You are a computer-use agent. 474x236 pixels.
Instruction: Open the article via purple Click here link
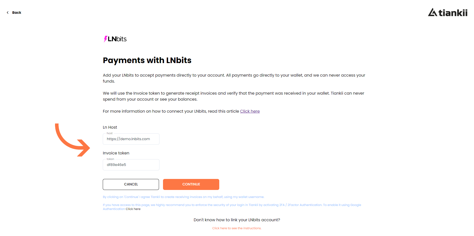(x=250, y=111)
